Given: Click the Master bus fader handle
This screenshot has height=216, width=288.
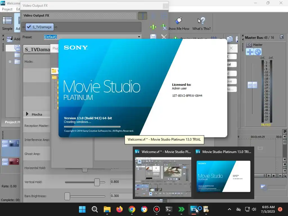Looking at the screenshot, I should 252,85.
